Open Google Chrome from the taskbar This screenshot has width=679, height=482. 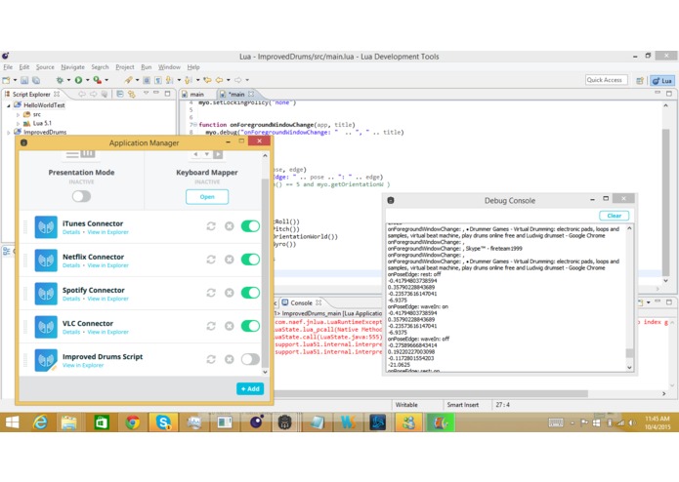coord(133,422)
